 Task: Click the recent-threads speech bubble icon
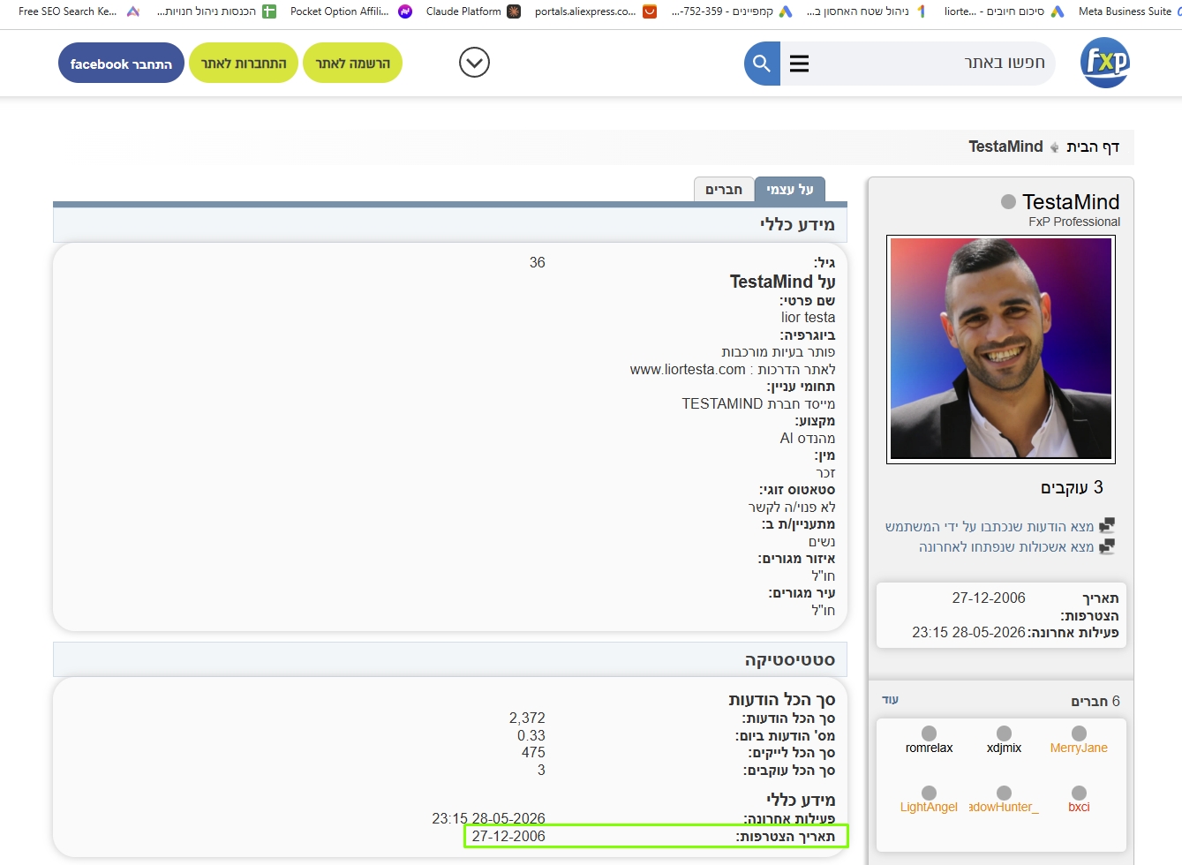point(1107,546)
